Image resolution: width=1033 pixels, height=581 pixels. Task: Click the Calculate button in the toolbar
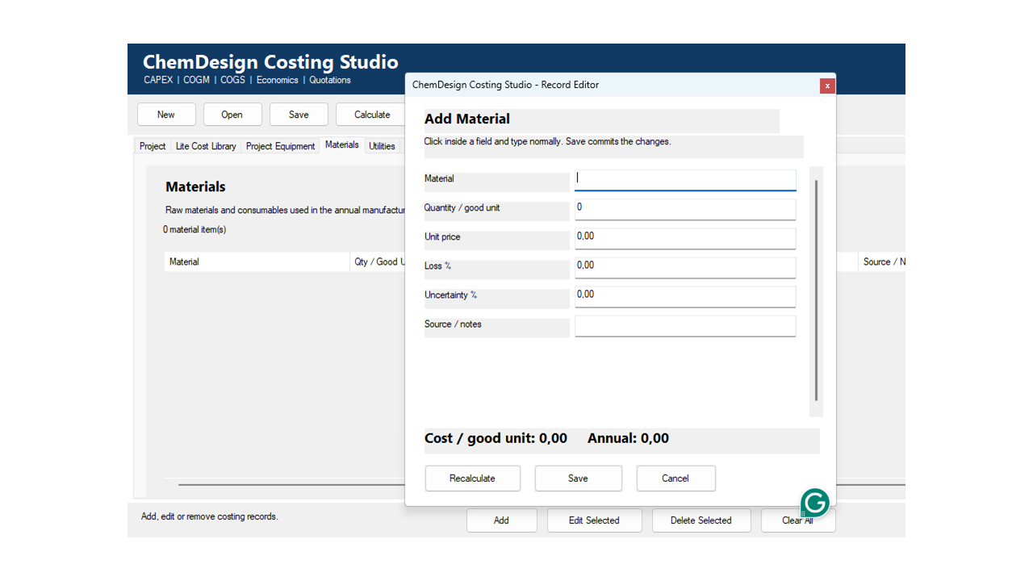pos(371,115)
